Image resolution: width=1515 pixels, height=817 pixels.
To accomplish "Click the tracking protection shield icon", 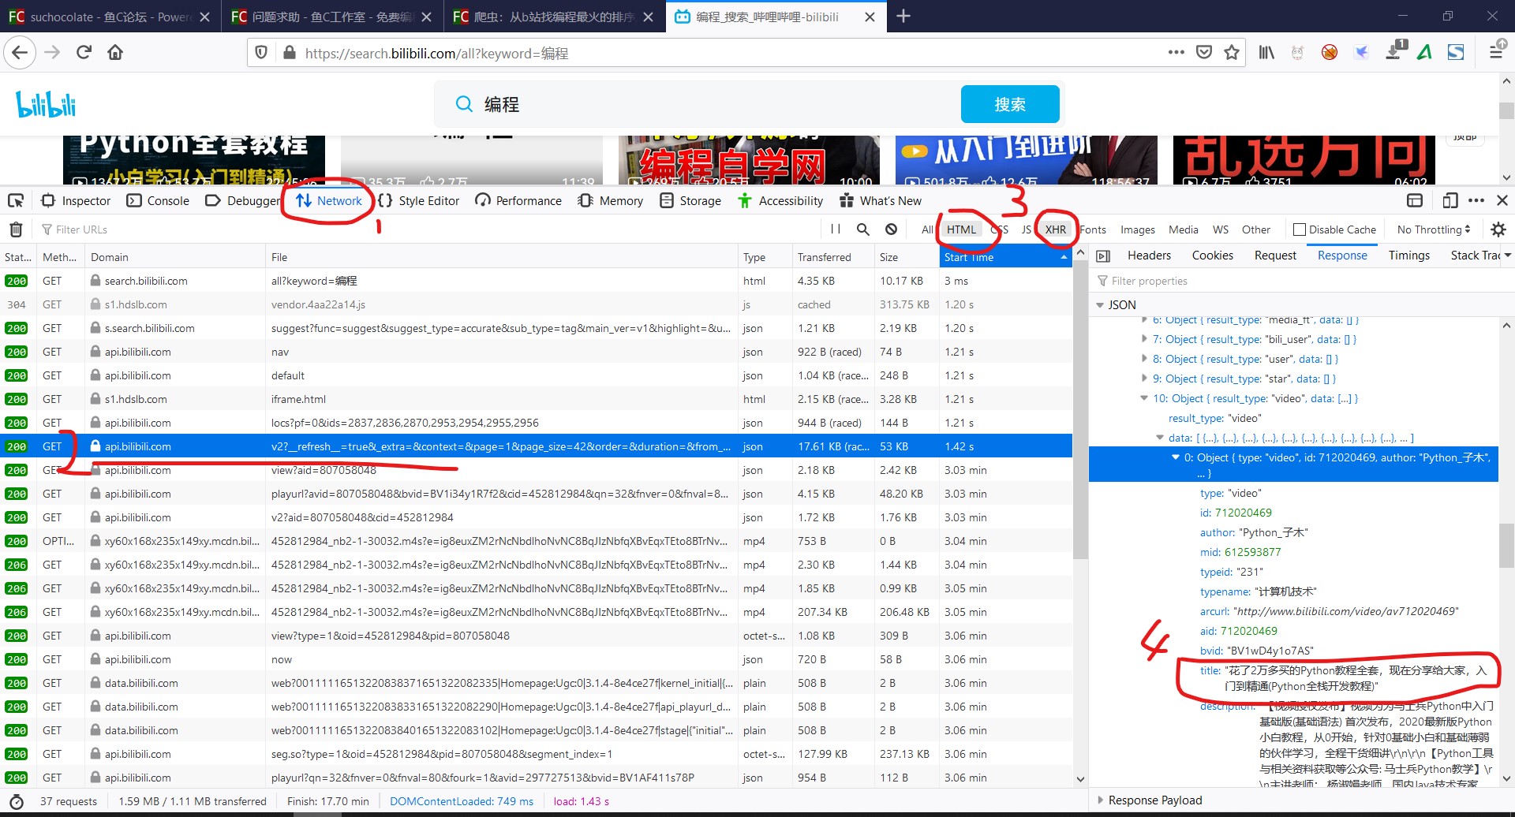I will pos(261,53).
